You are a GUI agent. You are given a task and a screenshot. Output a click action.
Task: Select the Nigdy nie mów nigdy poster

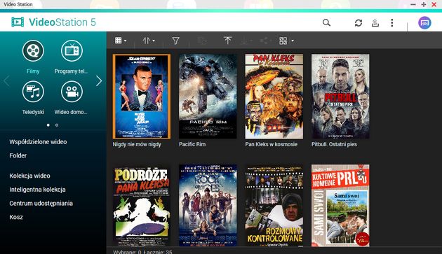point(142,97)
